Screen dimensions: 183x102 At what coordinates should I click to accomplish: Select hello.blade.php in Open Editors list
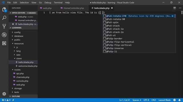point(23,24)
